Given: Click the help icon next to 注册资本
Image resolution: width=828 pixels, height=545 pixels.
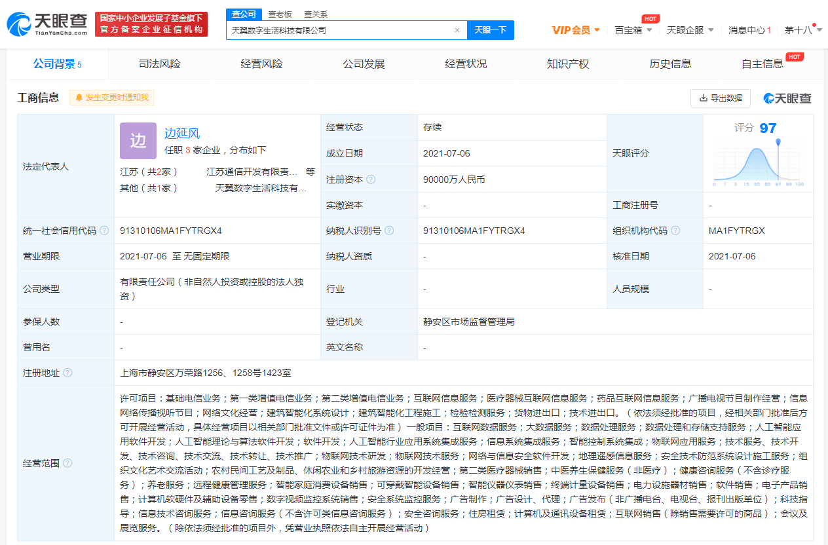Looking at the screenshot, I should (371, 179).
